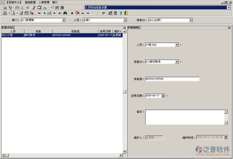Click the webcam icon in top toolbar
The image size is (233, 159).
click(x=10, y=8)
